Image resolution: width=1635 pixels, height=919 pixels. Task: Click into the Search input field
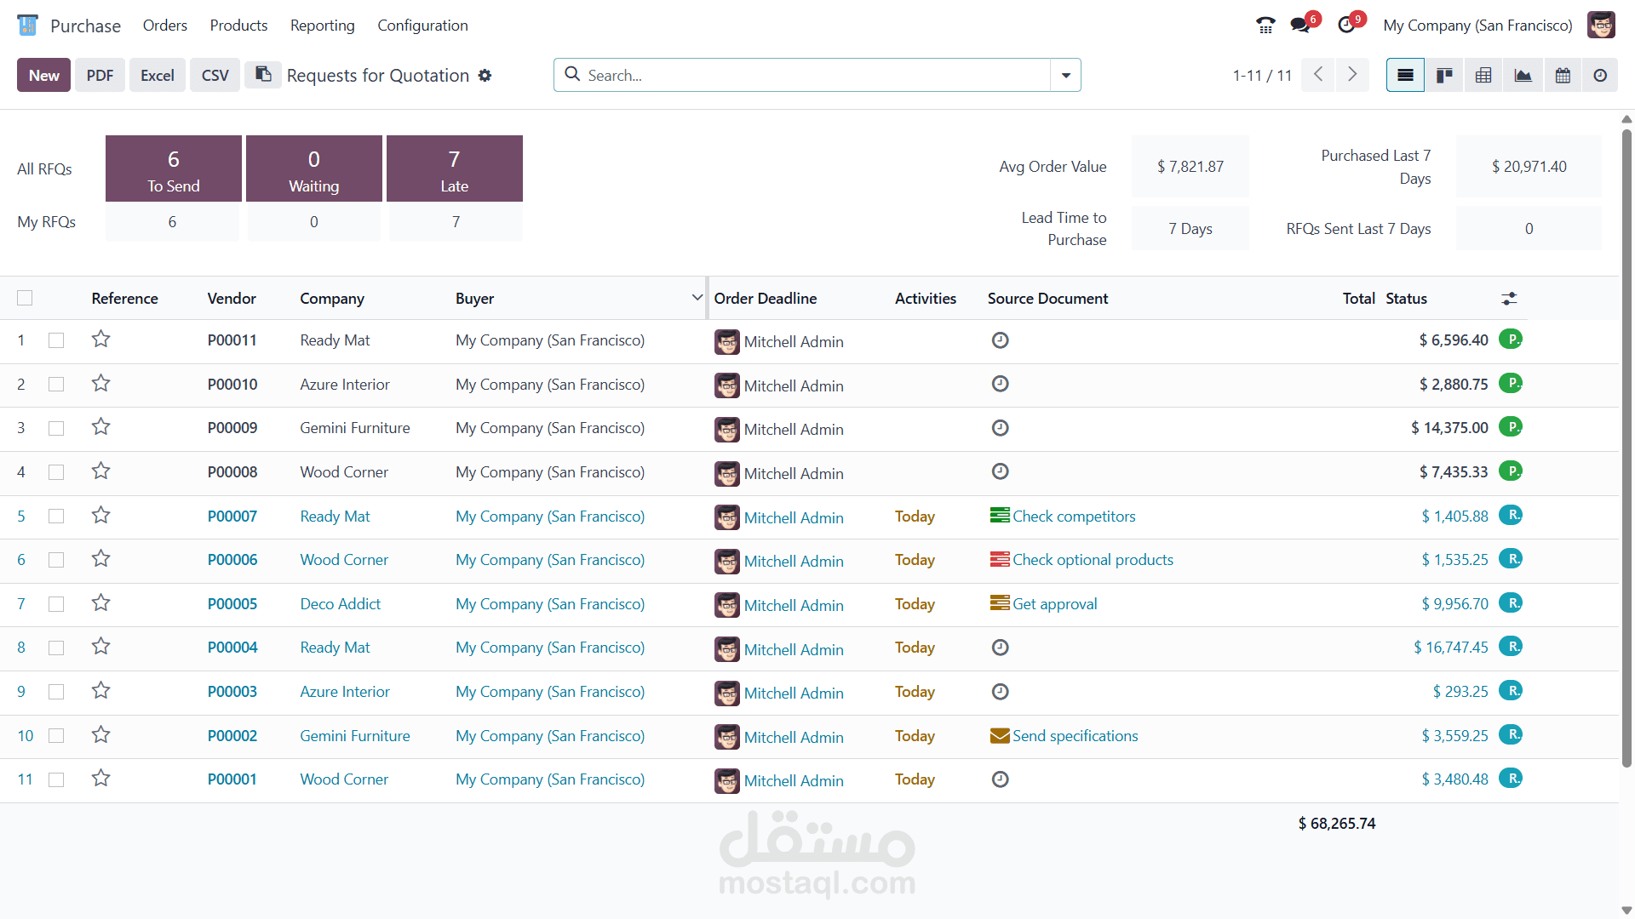pyautogui.click(x=809, y=76)
